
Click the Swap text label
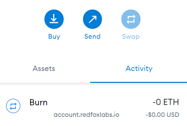pyautogui.click(x=131, y=36)
